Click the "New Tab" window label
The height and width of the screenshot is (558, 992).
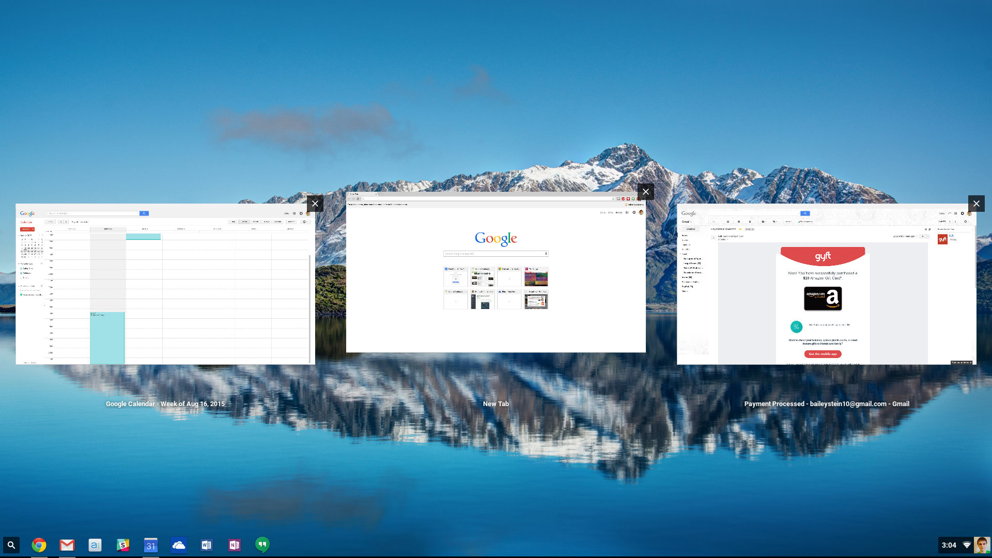[495, 404]
